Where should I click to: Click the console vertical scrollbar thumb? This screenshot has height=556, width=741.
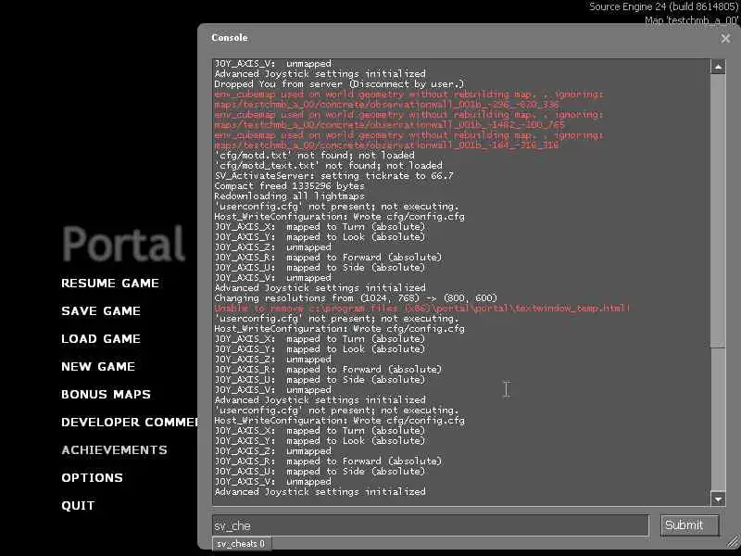click(x=718, y=211)
